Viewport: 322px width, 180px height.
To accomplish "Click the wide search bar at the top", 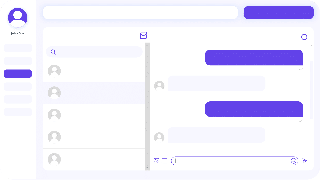I will [x=140, y=13].
